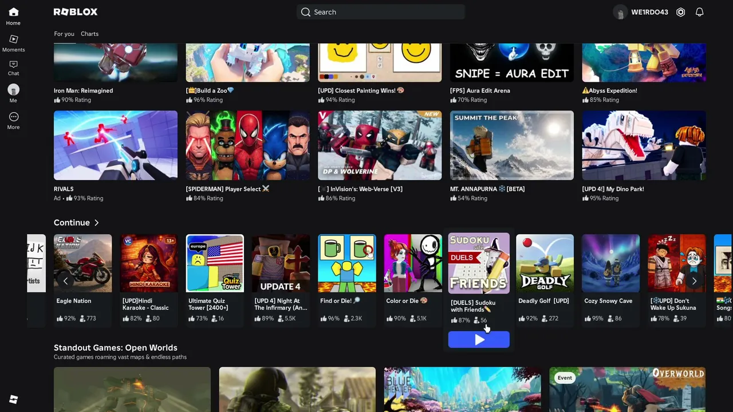Click the Snipe Aura Edit image
This screenshot has height=412, width=733.
point(512,63)
